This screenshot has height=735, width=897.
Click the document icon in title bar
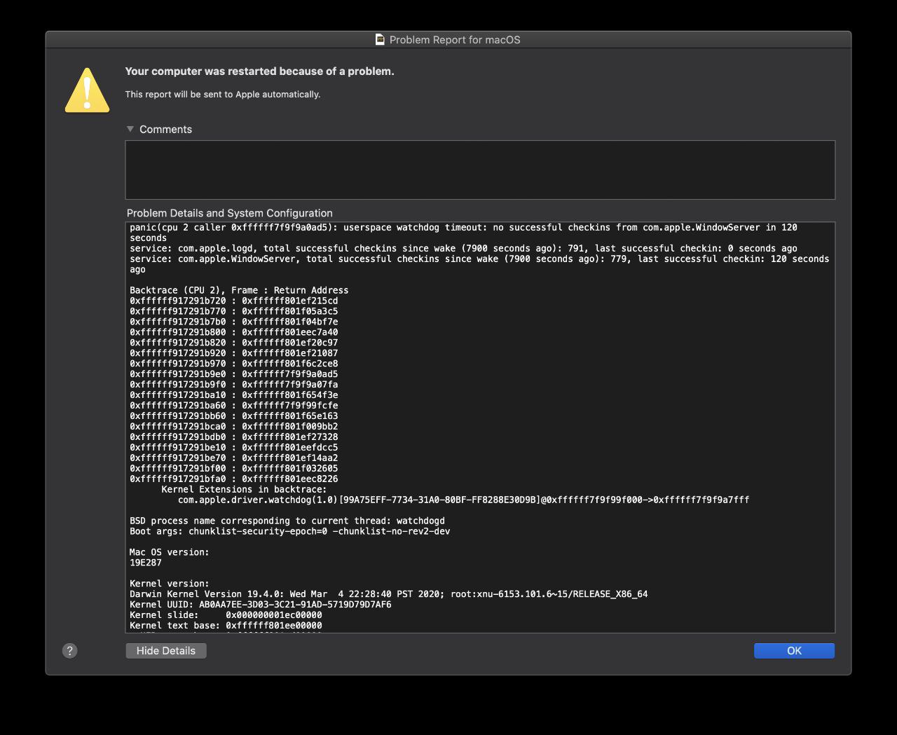[x=380, y=40]
